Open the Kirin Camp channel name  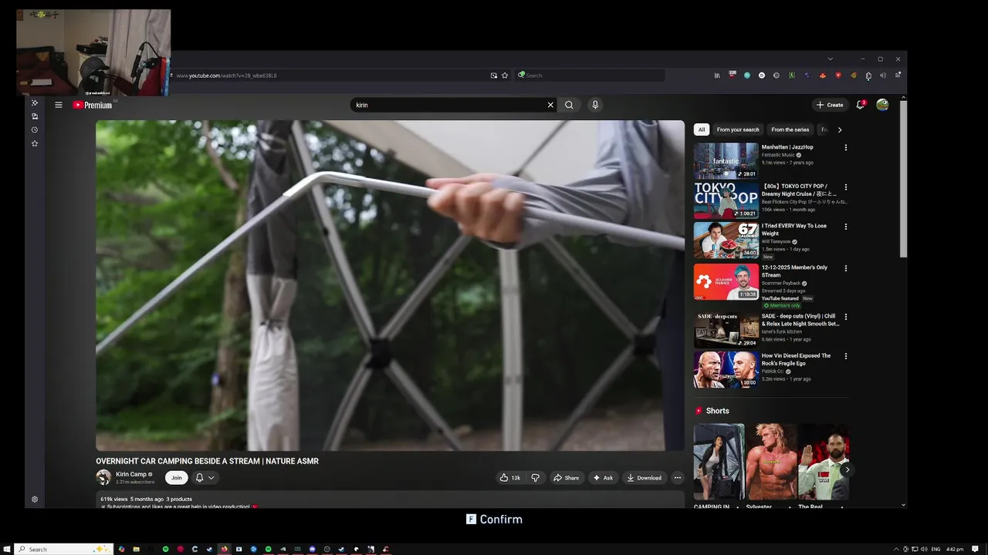click(131, 474)
